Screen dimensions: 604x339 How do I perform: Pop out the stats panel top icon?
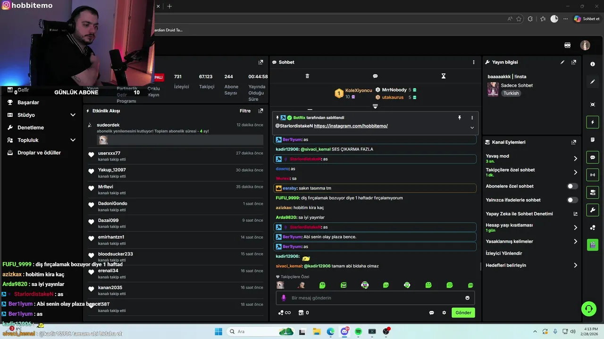pos(260,62)
